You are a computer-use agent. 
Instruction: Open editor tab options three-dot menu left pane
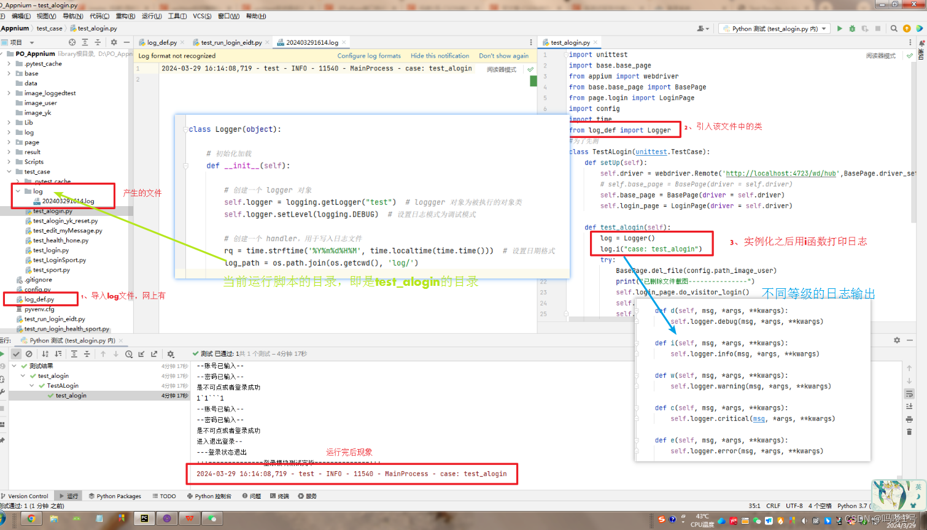click(531, 42)
